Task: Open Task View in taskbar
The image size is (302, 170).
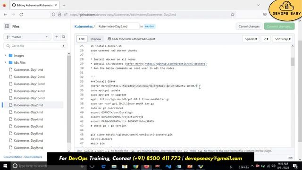Action: click(92, 166)
